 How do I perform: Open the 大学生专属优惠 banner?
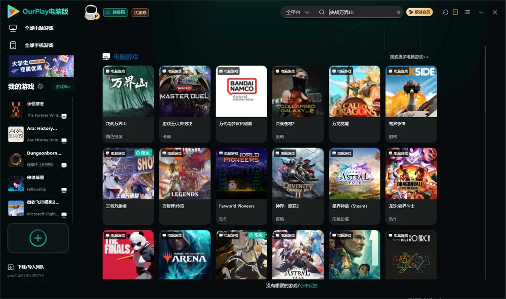[41, 66]
